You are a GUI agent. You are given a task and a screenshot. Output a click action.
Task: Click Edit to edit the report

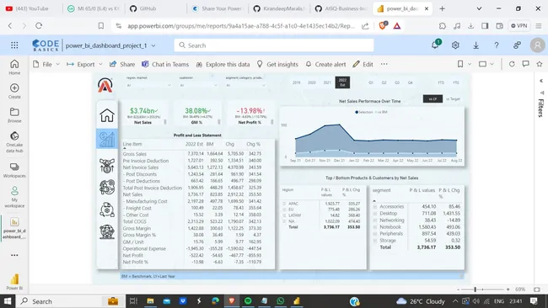click(x=363, y=64)
